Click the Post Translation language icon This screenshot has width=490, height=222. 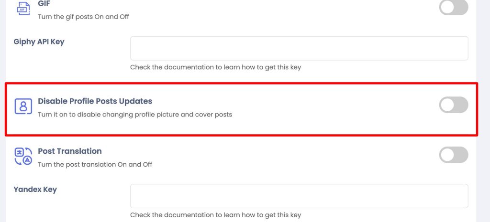[23, 156]
